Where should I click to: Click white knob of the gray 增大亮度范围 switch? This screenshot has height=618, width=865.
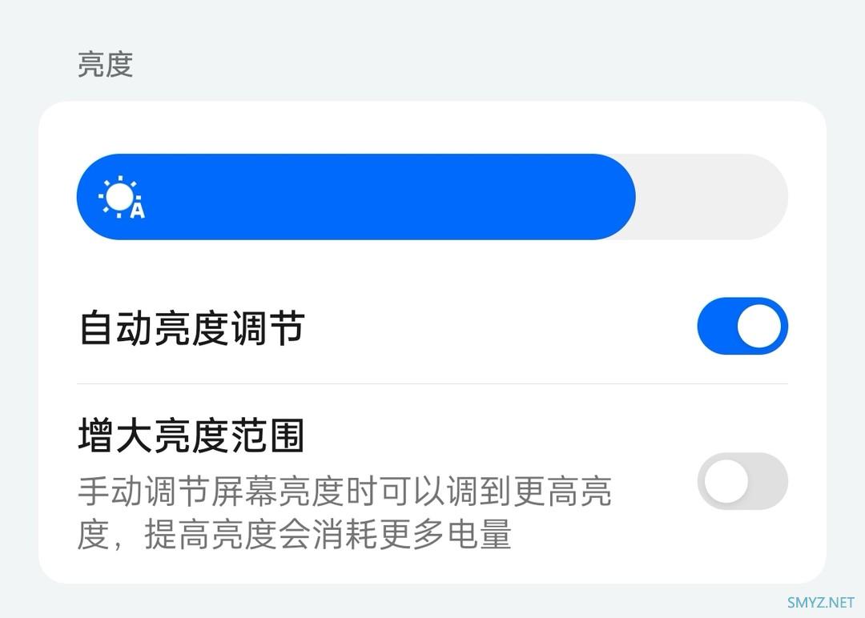[726, 481]
